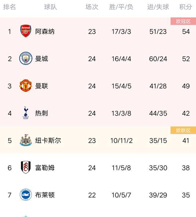Open the 曼城 team name link
196x217 pixels.
click(42, 59)
